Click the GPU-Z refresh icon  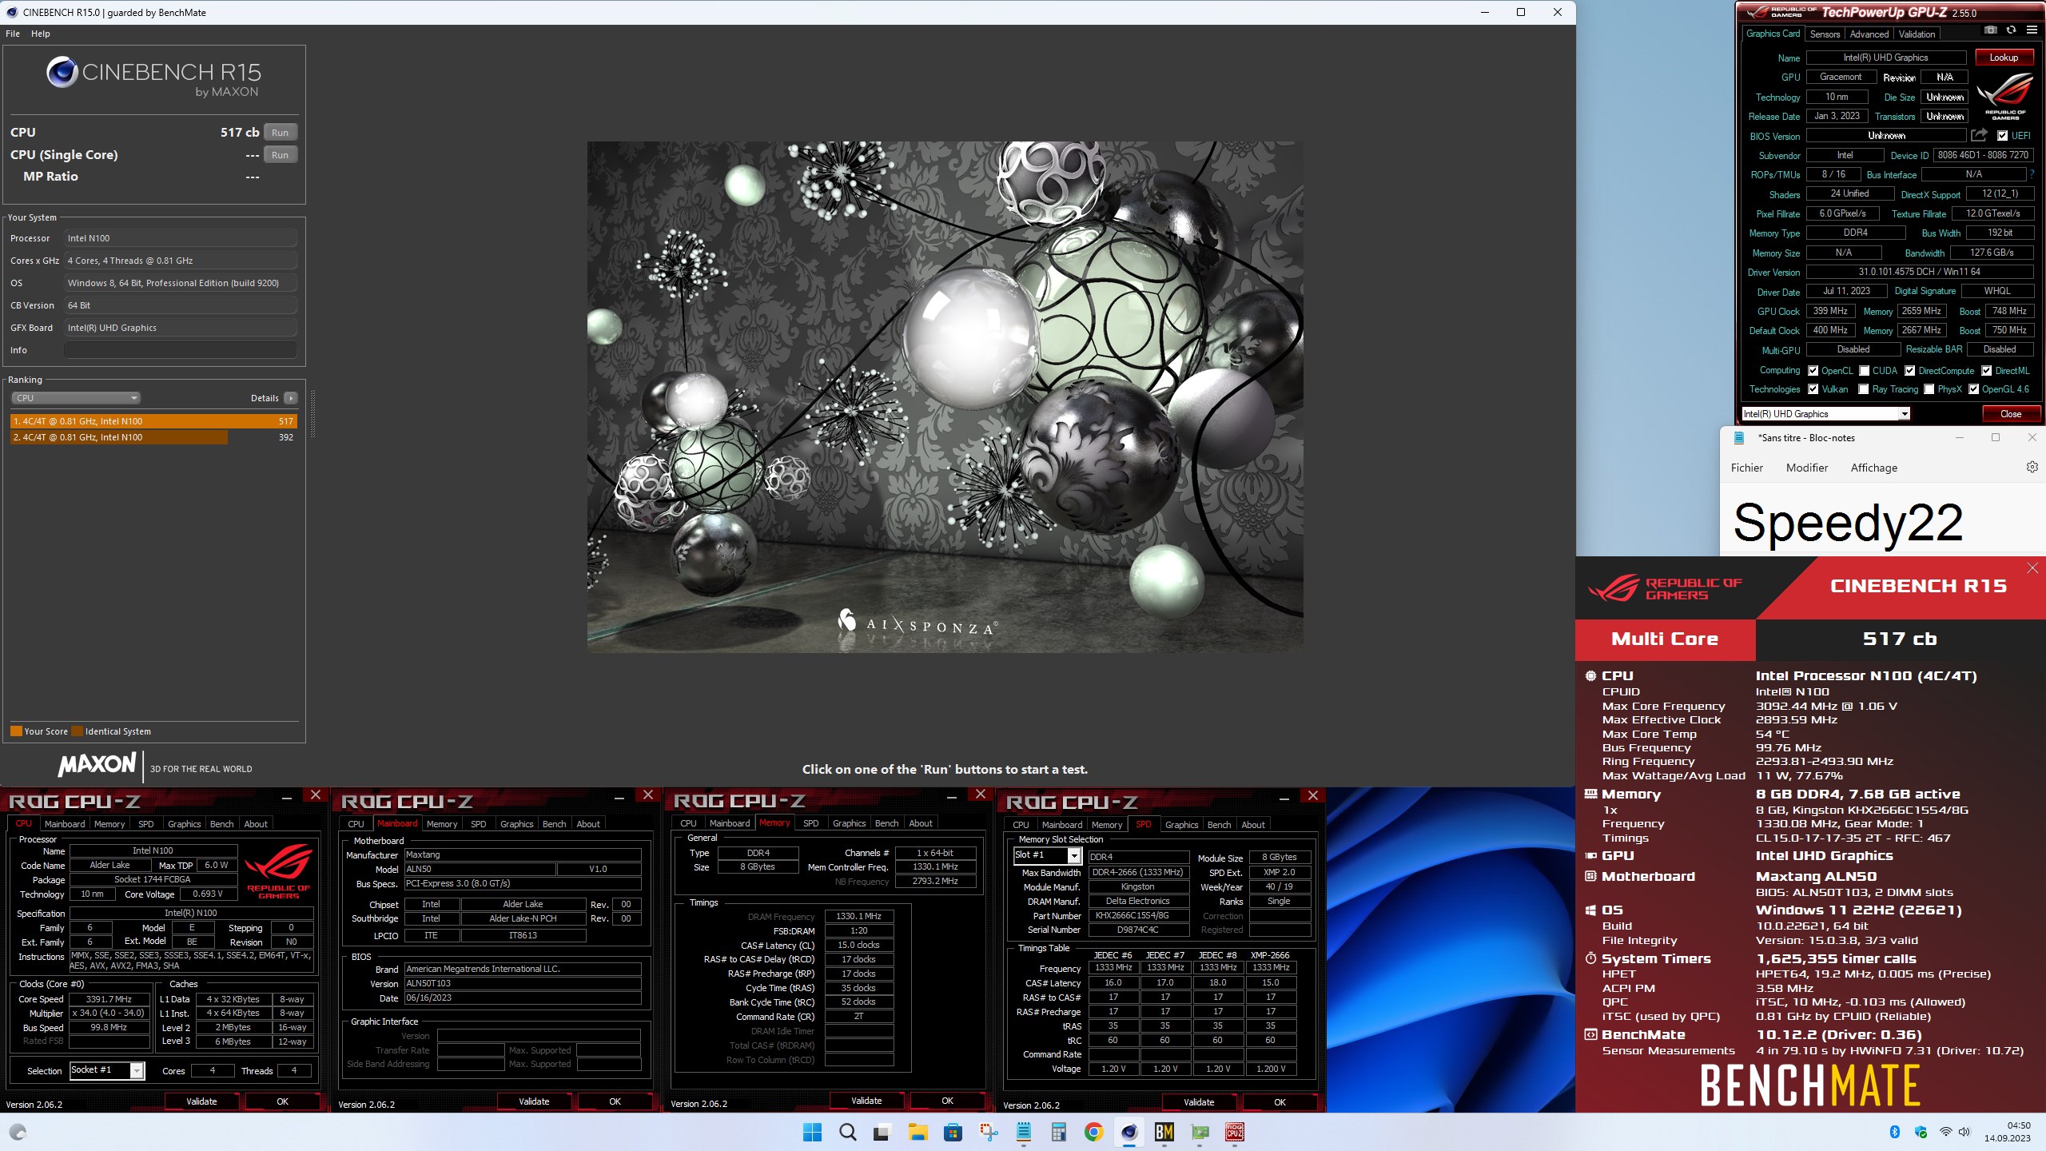coord(2011,30)
